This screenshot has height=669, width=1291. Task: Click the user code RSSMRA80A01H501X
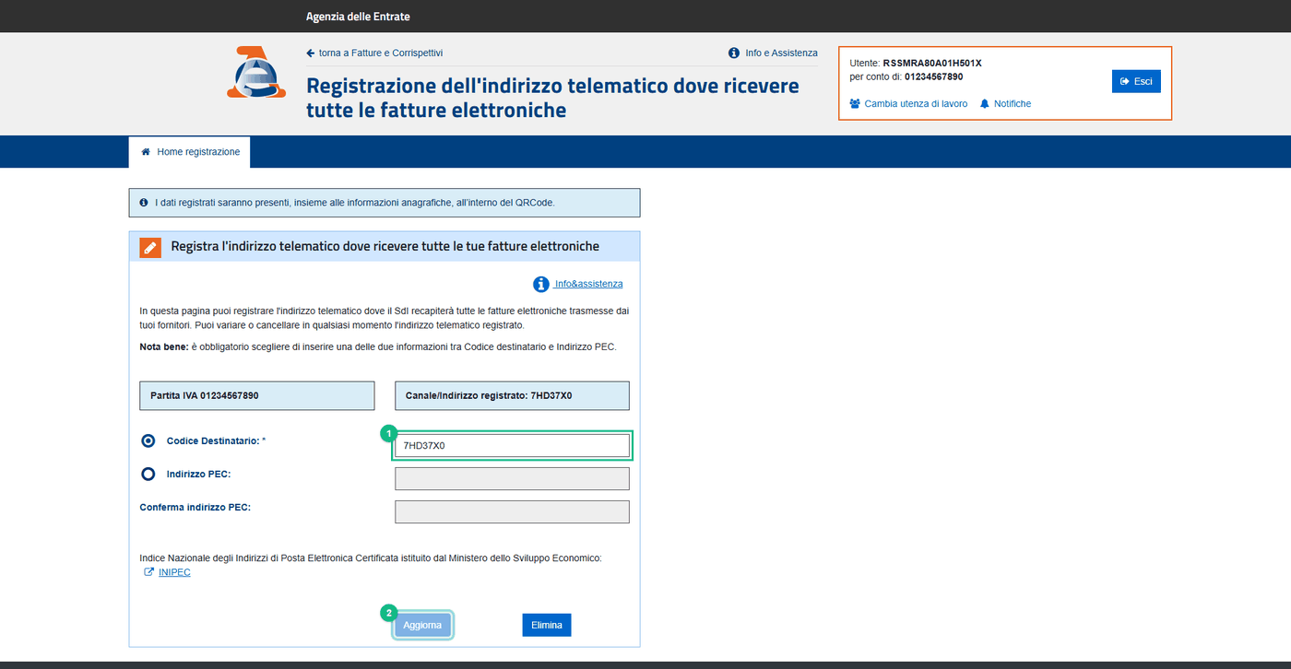[x=932, y=63]
